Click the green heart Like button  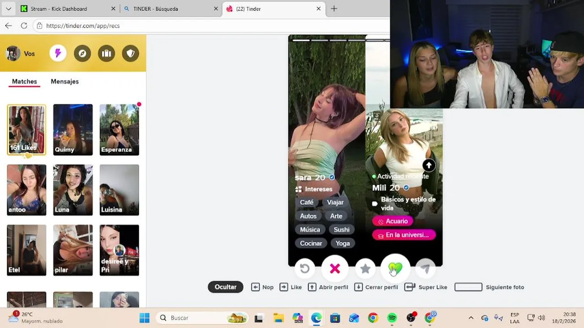[395, 269]
